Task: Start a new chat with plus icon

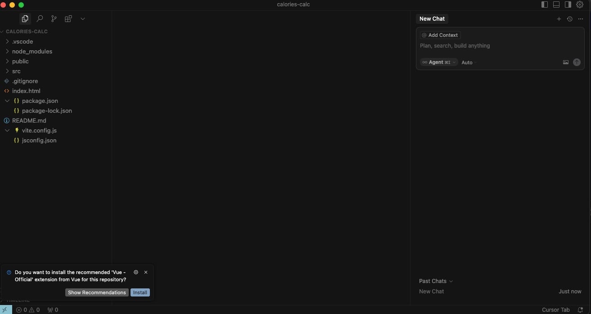Action: [559, 19]
